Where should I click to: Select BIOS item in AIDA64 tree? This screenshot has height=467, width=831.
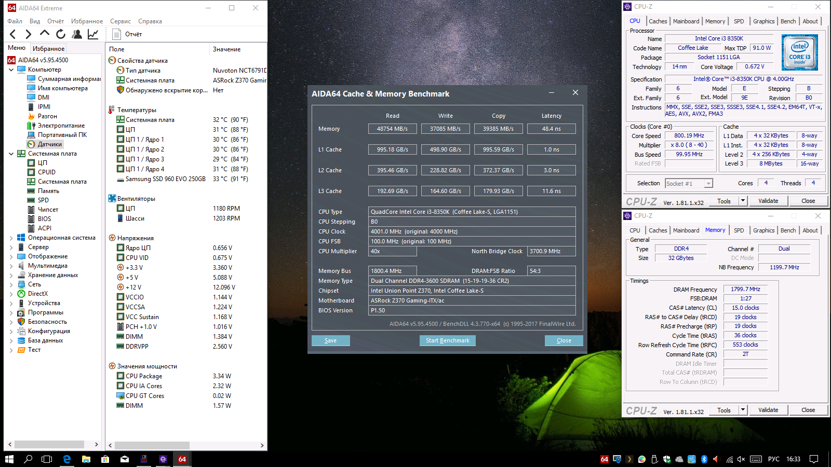pos(44,219)
